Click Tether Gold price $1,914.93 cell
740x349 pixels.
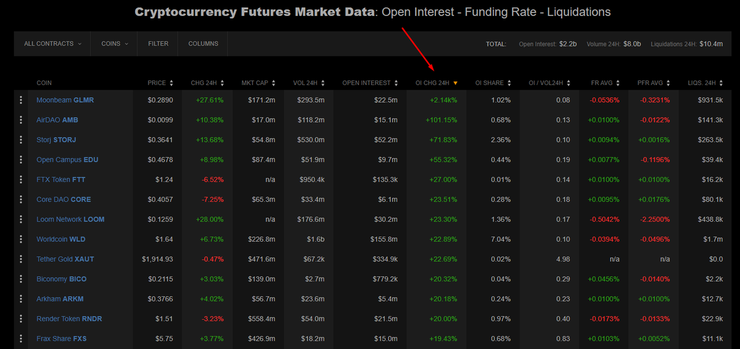(x=157, y=259)
